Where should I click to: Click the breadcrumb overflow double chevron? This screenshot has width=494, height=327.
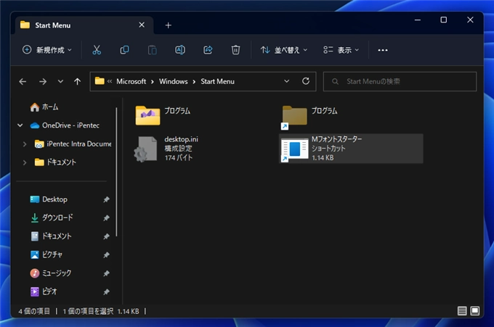click(110, 81)
